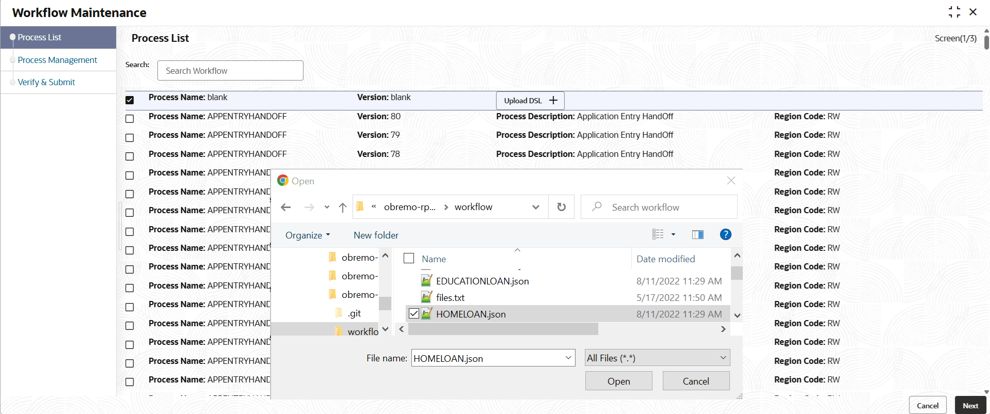Click Next in Workflow Maintenance footer

point(970,405)
